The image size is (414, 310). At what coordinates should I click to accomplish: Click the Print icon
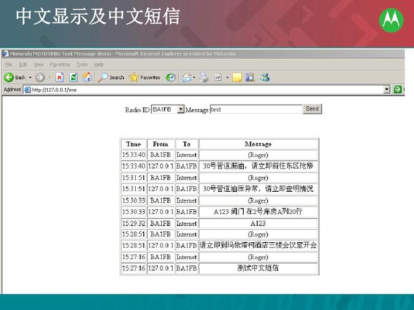coord(204,77)
